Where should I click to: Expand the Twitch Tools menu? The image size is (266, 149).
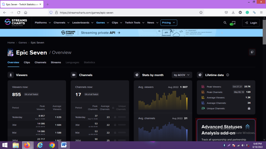[135, 23]
